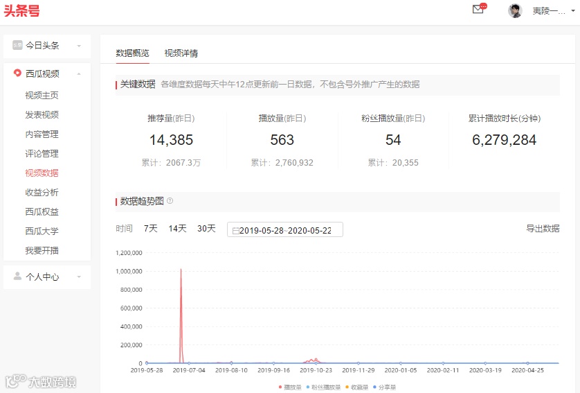The height and width of the screenshot is (393, 580).
Task: Open 我要开播 page
Action: tap(42, 250)
